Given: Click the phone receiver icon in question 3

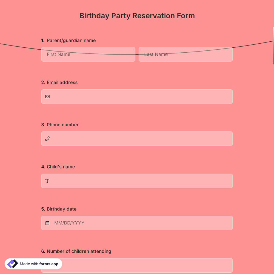Looking at the screenshot, I should 47,139.
